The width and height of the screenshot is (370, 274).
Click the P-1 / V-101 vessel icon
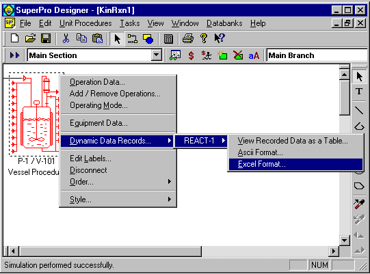click(x=36, y=114)
